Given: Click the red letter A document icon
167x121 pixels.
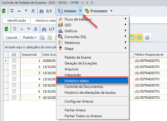Looking at the screenshot, I should [x=147, y=38].
